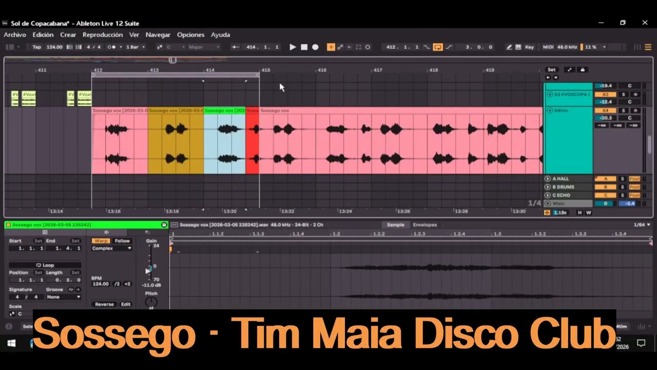Click the Capture MIDI icon

pyautogui.click(x=358, y=47)
